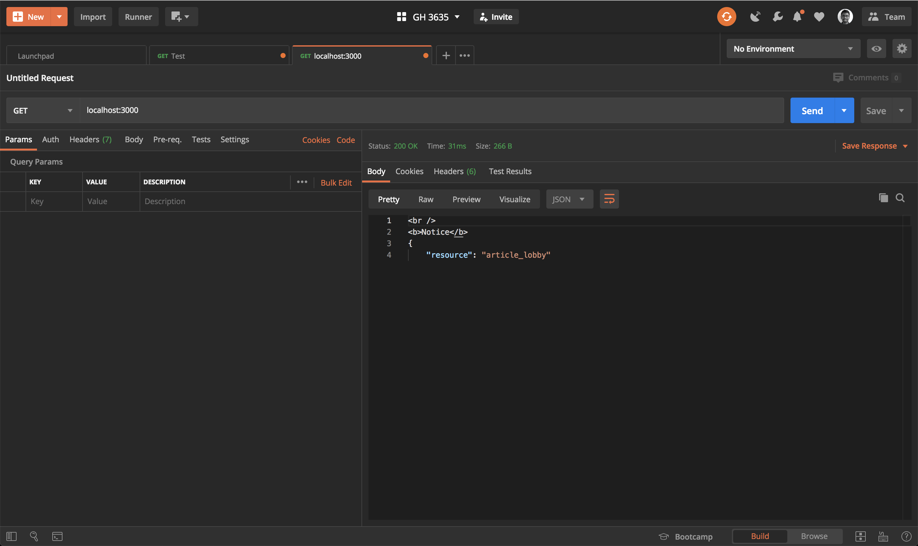The height and width of the screenshot is (546, 918).
Task: Open the No Environment dropdown
Action: coord(793,48)
